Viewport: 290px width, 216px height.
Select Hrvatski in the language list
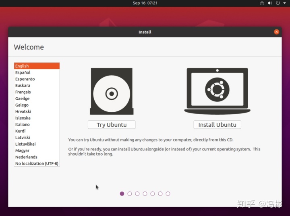[37, 111]
